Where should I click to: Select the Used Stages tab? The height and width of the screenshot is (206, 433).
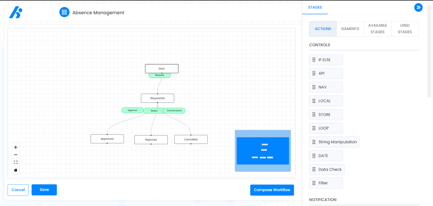point(405,29)
